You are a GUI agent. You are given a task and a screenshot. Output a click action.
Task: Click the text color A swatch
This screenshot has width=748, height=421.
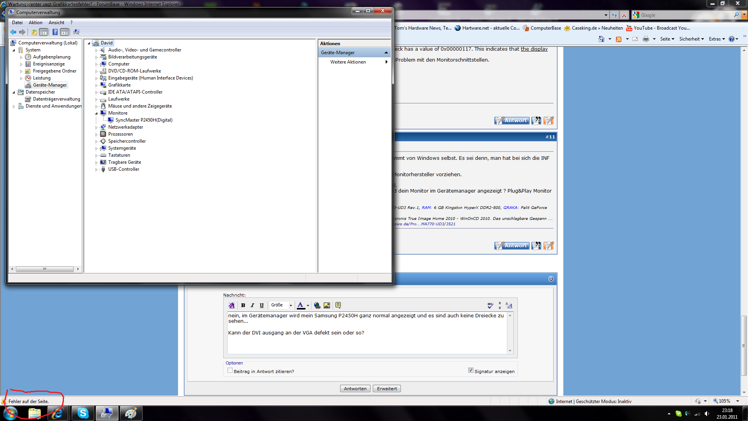300,305
